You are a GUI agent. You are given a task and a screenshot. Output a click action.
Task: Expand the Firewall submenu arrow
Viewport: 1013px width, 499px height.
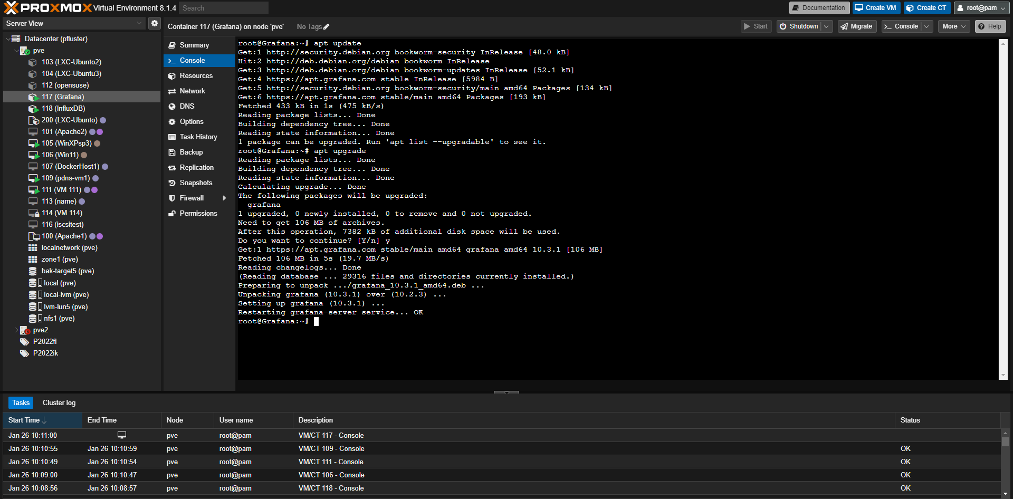click(x=225, y=198)
